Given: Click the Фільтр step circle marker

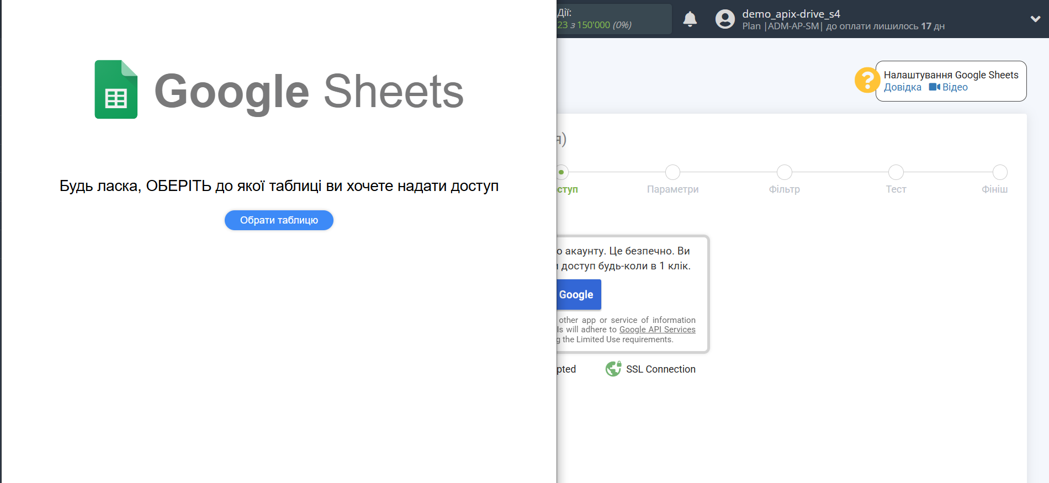Looking at the screenshot, I should click(x=784, y=172).
